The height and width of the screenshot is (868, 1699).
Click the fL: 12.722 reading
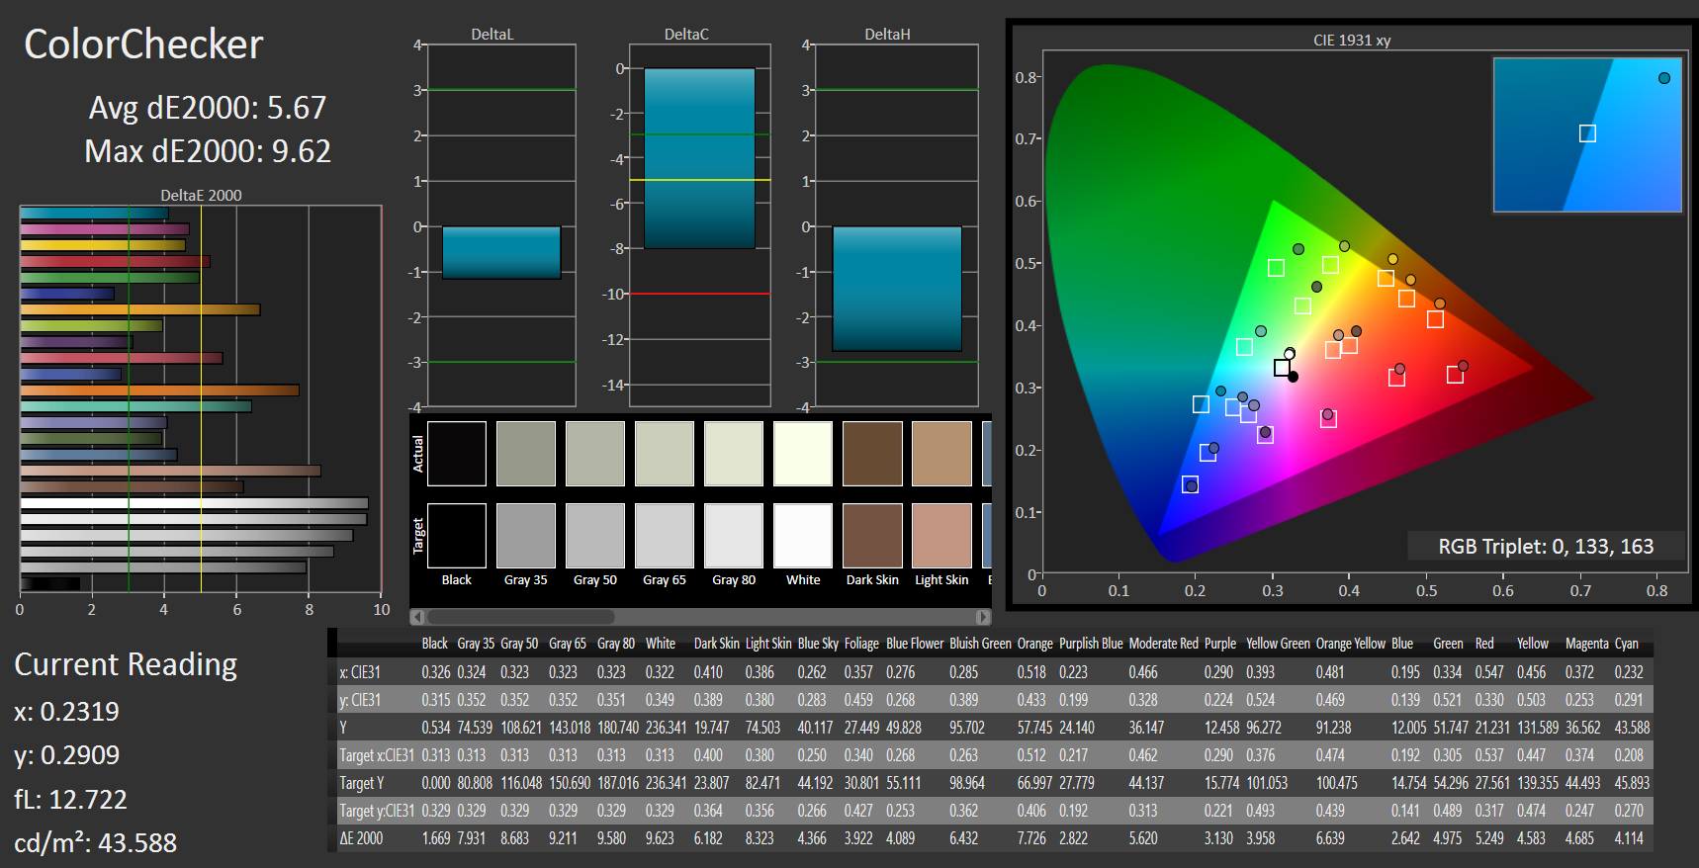70,799
